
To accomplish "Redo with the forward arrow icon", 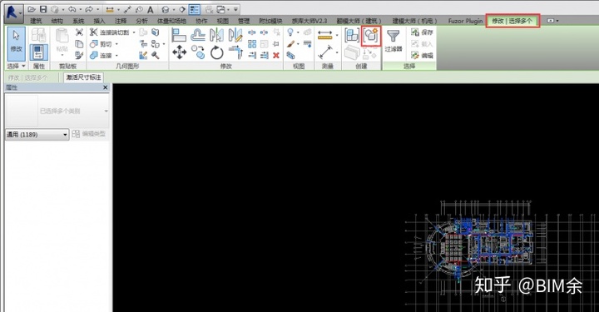I will (89, 9).
